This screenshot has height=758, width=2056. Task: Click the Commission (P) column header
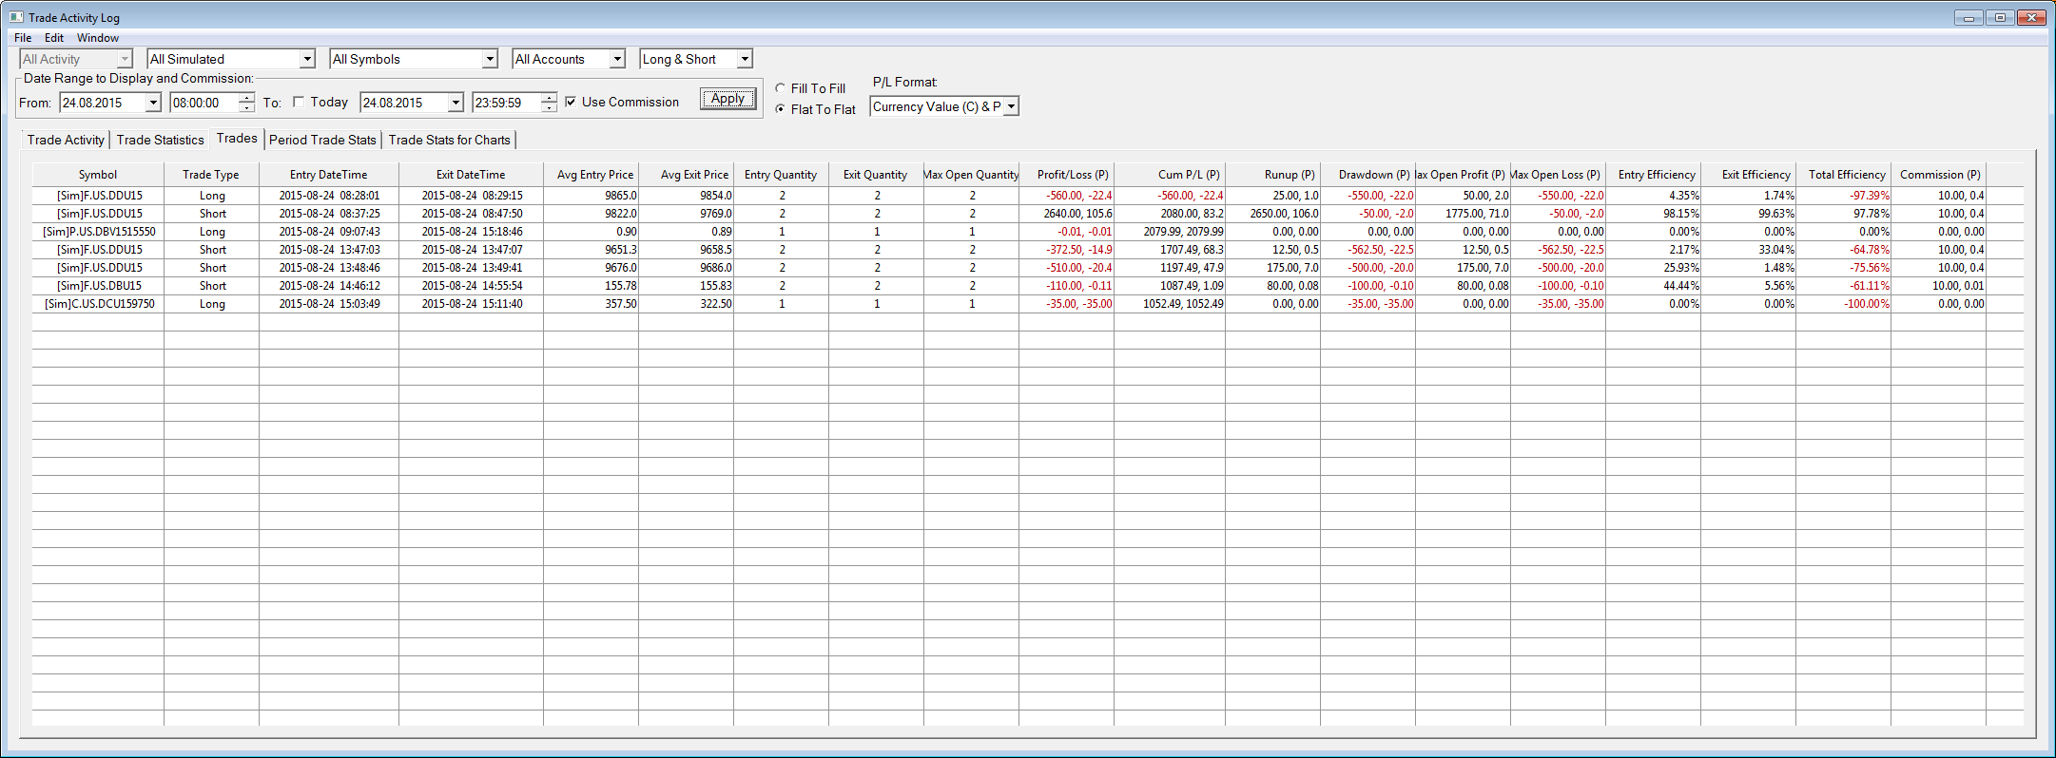(1938, 175)
